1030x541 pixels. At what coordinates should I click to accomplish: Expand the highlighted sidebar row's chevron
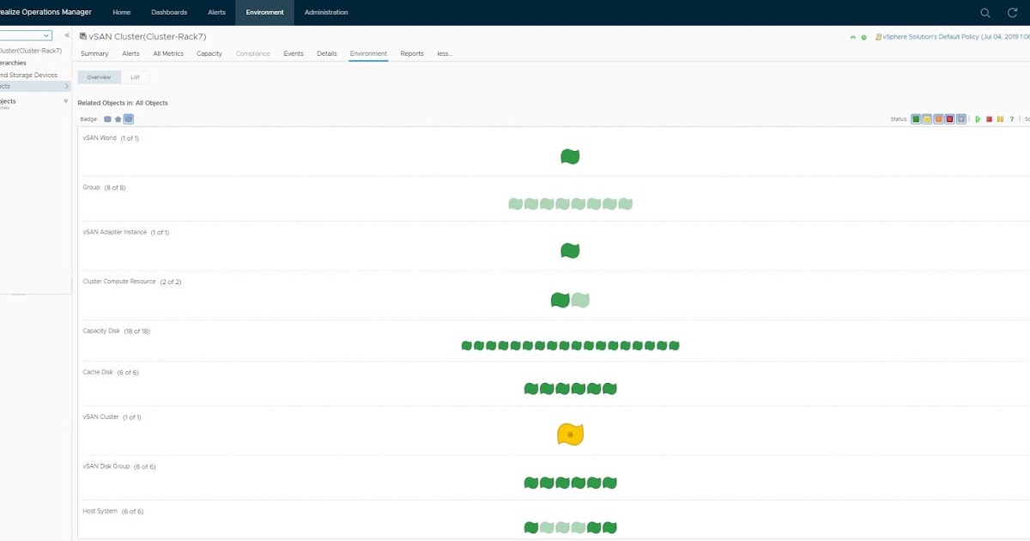click(66, 86)
